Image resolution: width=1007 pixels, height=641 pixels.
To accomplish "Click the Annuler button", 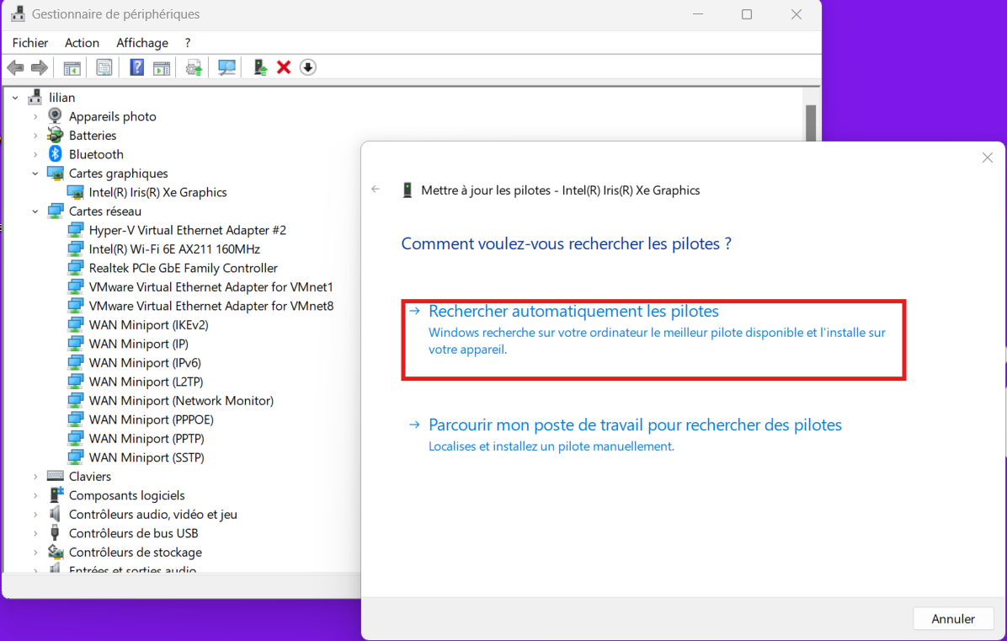I will 953,619.
